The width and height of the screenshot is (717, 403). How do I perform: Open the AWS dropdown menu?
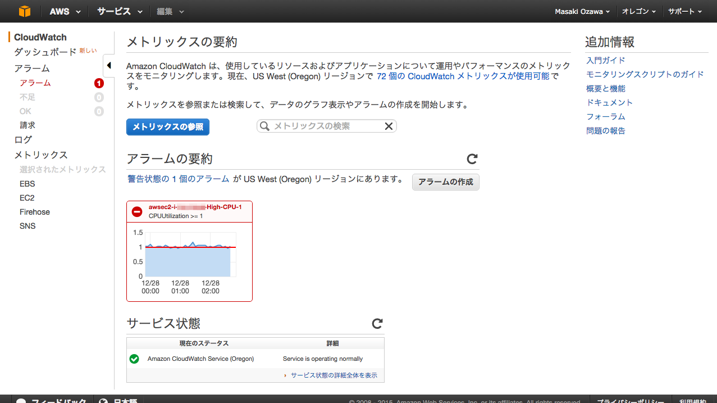click(x=65, y=11)
